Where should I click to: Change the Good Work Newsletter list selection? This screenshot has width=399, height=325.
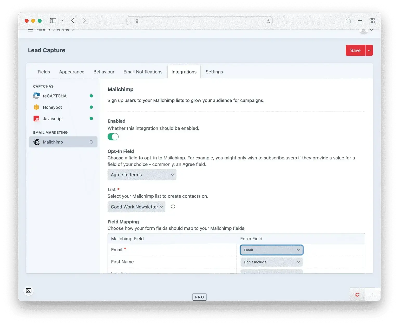pos(136,207)
